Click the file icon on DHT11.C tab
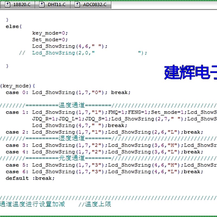The width and height of the screenshot is (217, 217). pyautogui.click(x=42, y=5)
